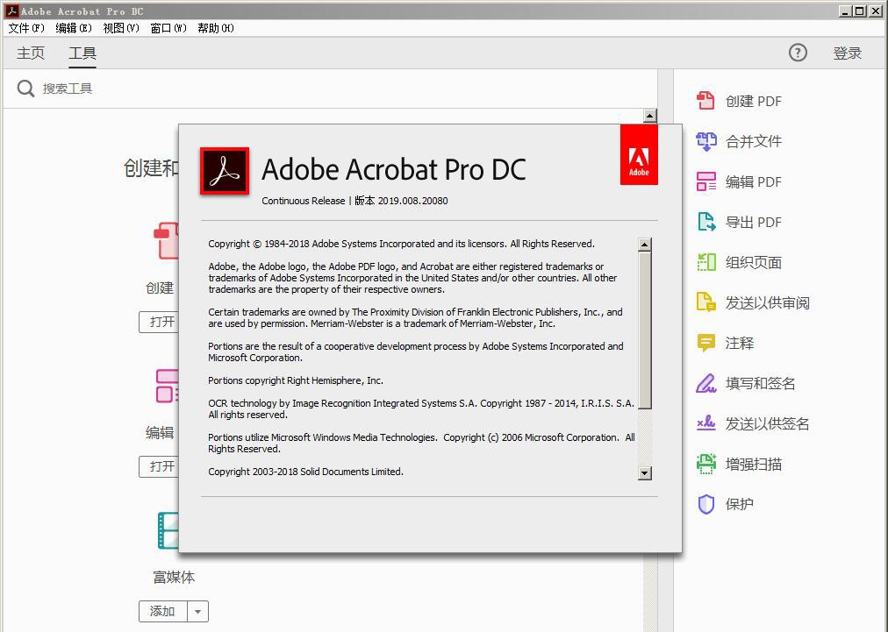Open the 文件 (File) menu
The height and width of the screenshot is (632, 888).
26,28
